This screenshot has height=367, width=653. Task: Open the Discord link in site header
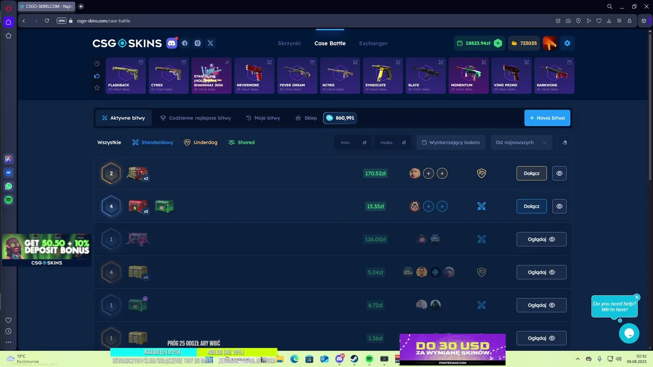(x=172, y=43)
